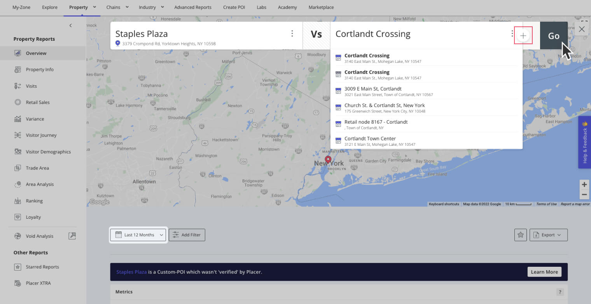Click the Placer XTRA icon
Image resolution: width=591 pixels, height=304 pixels.
point(17,283)
